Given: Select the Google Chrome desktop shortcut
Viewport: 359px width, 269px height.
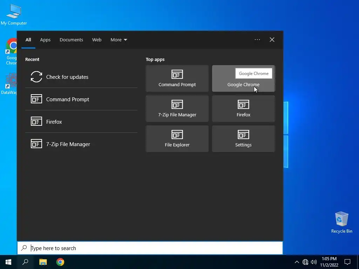Looking at the screenshot, I should (11, 51).
